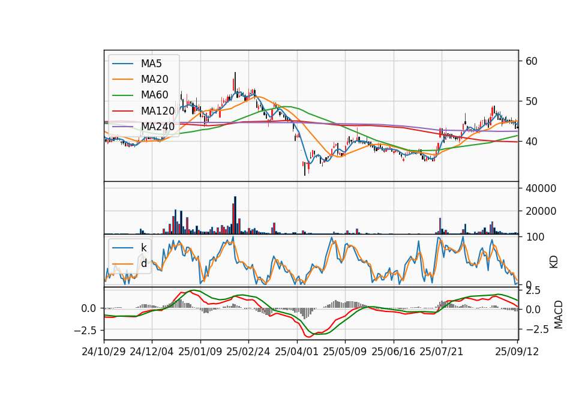Screen dimensions: 576x414
Task: Click the MA5 legend label
Action: point(151,64)
